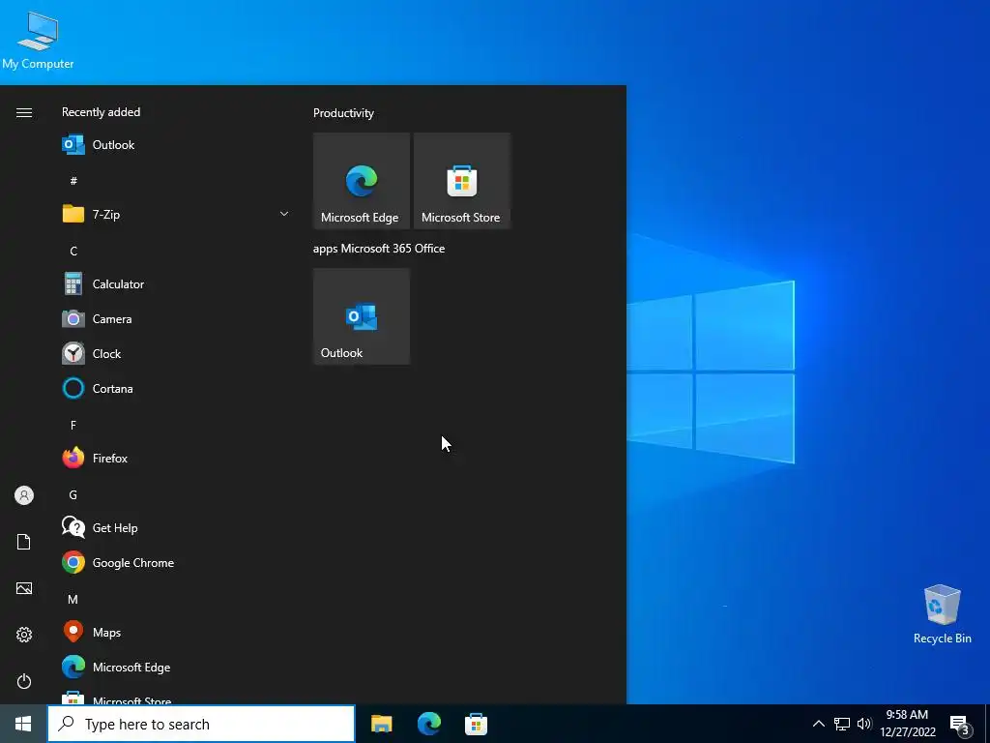Open the volume speaker icon in the tray
This screenshot has width=990, height=743.
864,724
